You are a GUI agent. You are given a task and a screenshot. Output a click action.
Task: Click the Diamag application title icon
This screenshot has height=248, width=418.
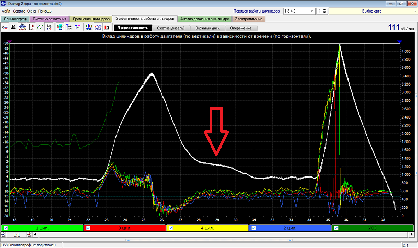[4, 4]
